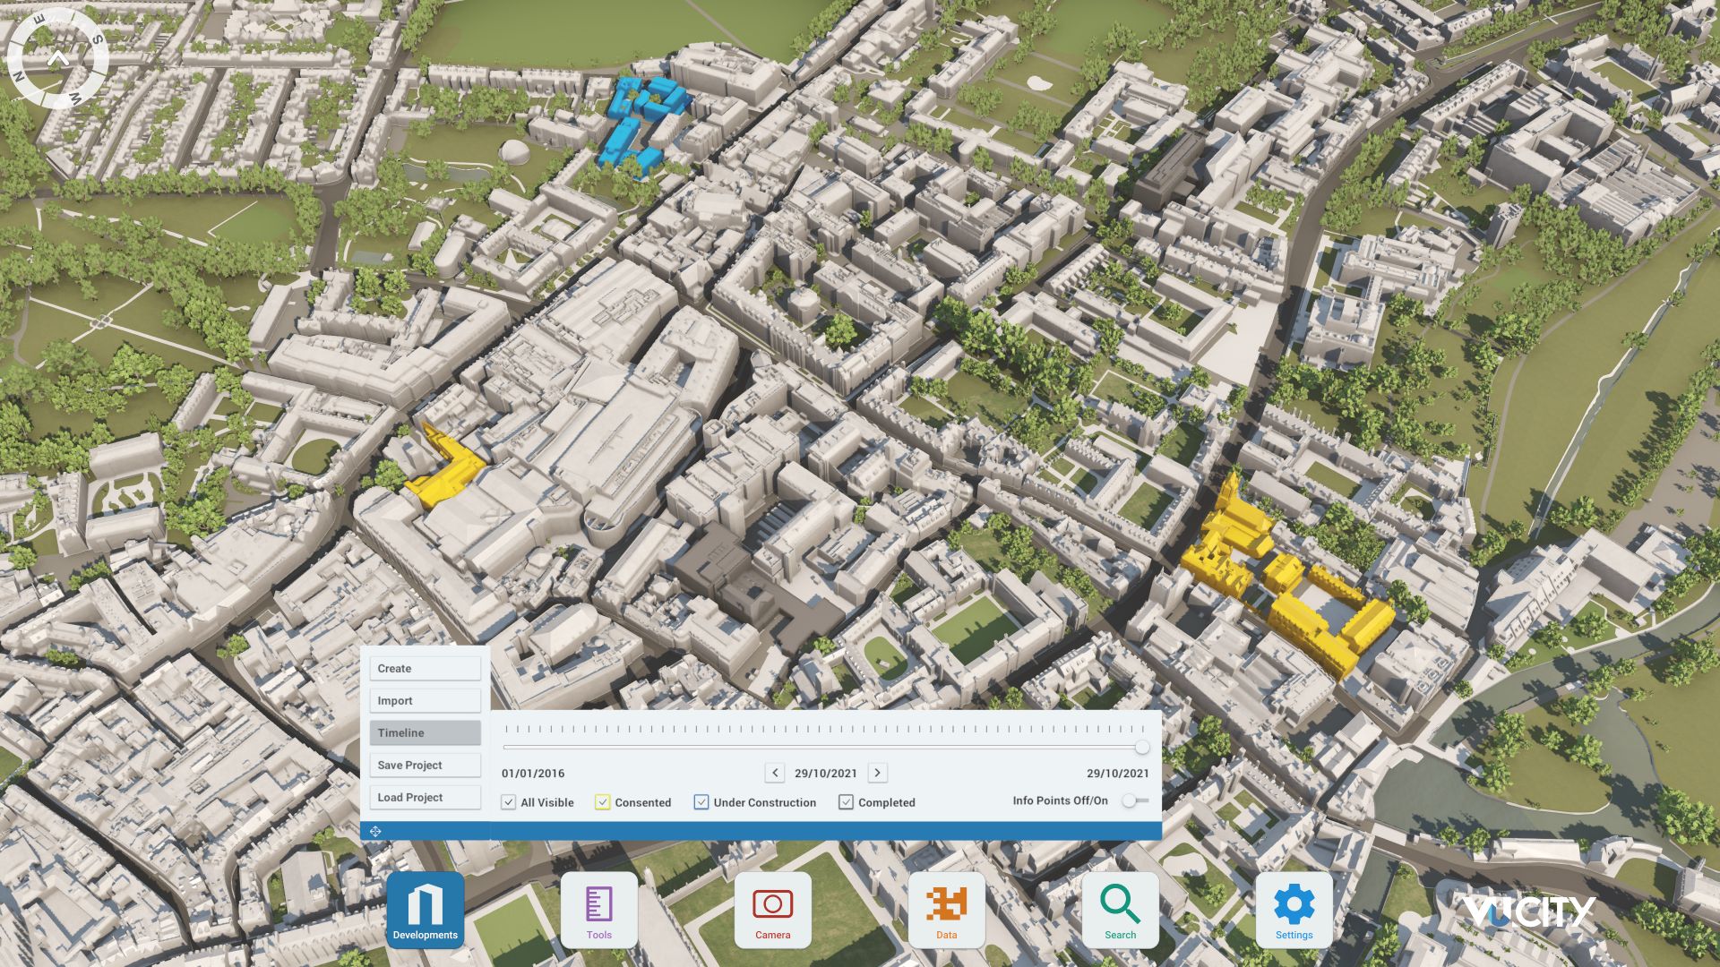Toggle the Info Points Off/On switch
Viewport: 1720px width, 967px height.
pyautogui.click(x=1131, y=802)
